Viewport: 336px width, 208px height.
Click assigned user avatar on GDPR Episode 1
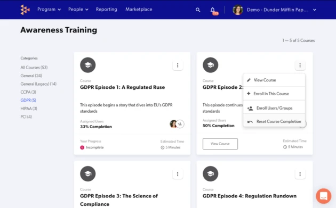(173, 124)
